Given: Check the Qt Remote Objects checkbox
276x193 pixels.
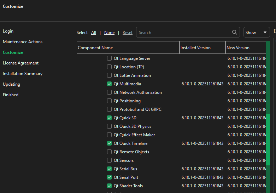Looking at the screenshot, I should point(110,152).
